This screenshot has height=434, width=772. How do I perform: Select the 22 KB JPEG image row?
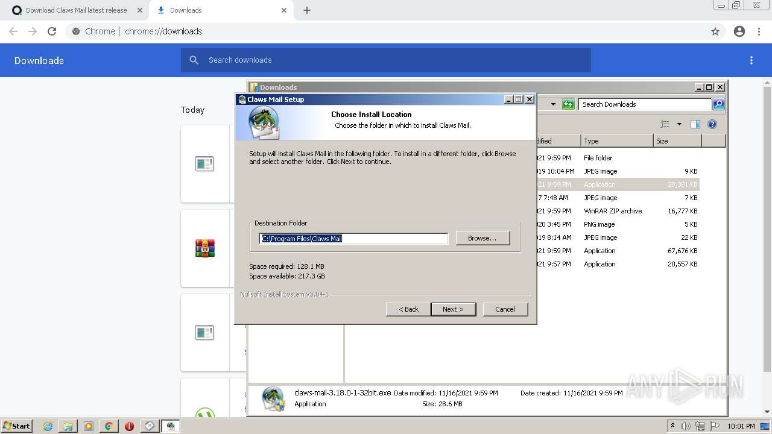(618, 237)
